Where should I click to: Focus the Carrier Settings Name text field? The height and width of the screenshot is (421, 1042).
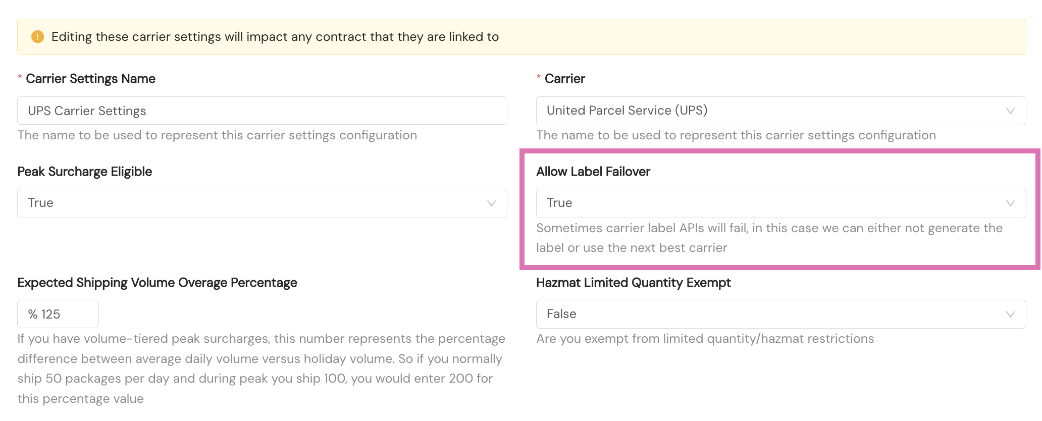click(262, 111)
